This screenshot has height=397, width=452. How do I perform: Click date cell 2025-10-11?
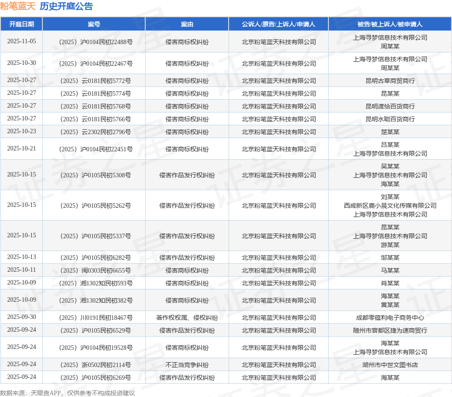coord(22,270)
